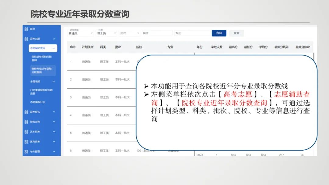Click the 首页 home icon in sidebar

coord(26,29)
